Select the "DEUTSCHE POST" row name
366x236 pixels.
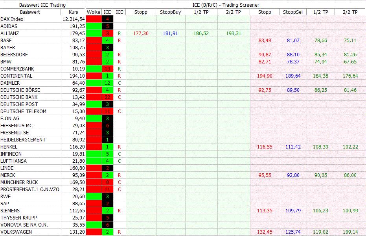[x=19, y=104]
